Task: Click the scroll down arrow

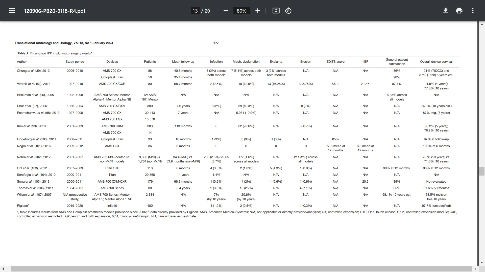Action: click(x=482, y=262)
